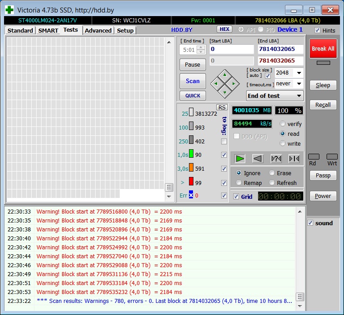Open the Standard tab
The width and height of the screenshot is (344, 315).
(x=20, y=30)
